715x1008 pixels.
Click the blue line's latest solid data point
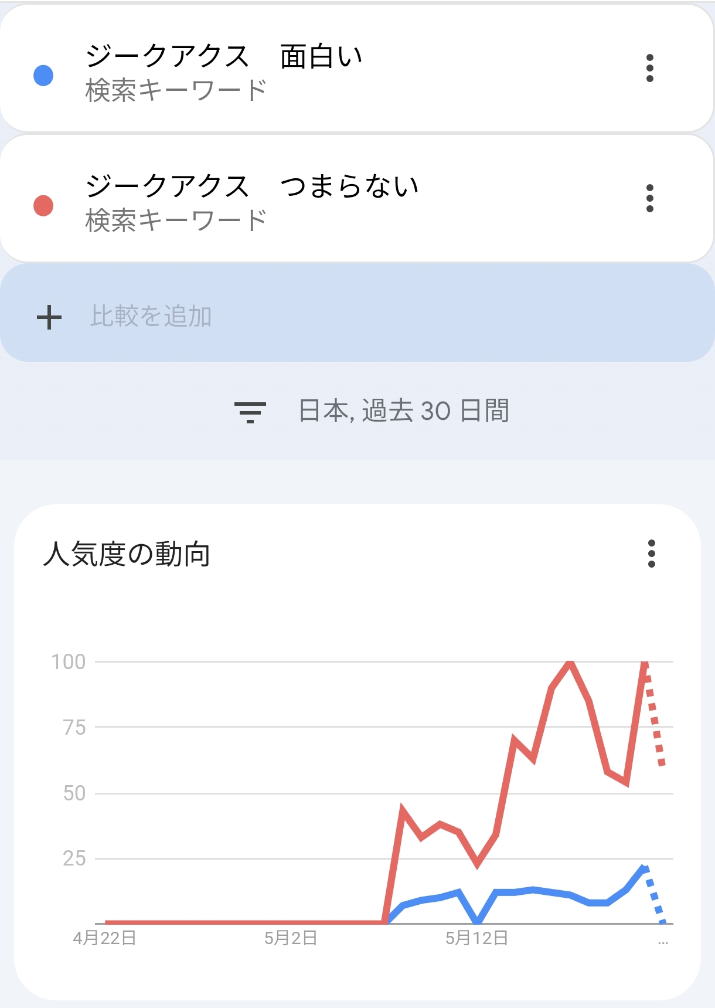(x=643, y=868)
